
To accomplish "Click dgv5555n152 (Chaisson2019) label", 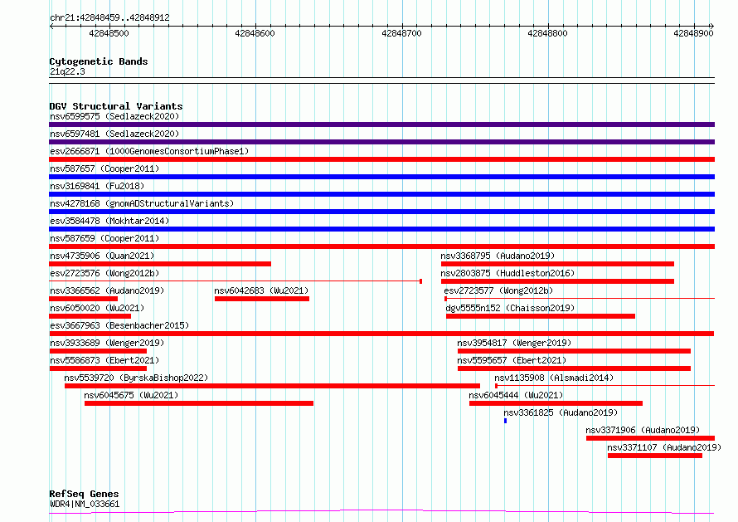I will click(510, 308).
